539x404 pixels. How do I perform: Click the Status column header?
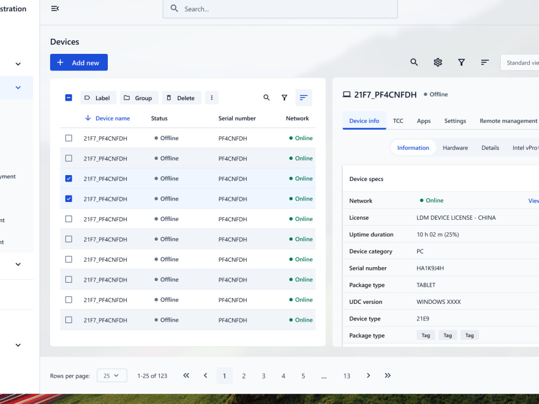point(159,118)
